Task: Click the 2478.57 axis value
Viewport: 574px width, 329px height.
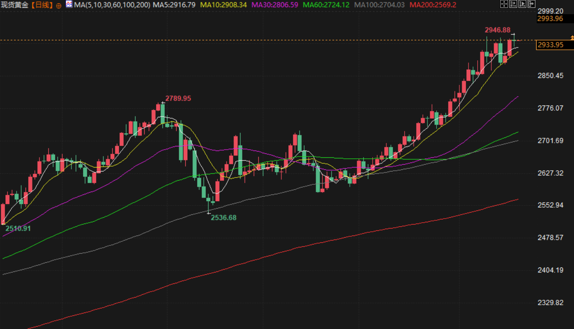Action: click(x=551, y=237)
